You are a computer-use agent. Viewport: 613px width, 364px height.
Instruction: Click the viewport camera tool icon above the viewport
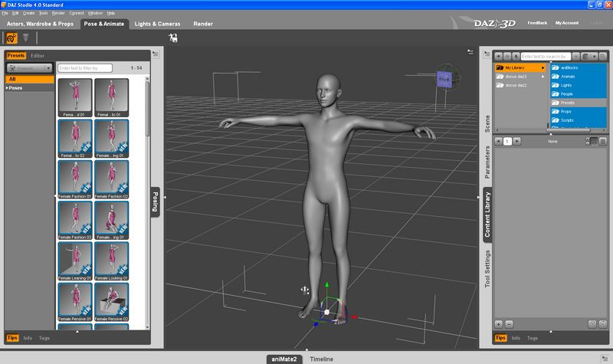[173, 38]
